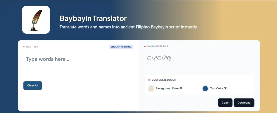Click the English / Filipino language badge

click(121, 47)
